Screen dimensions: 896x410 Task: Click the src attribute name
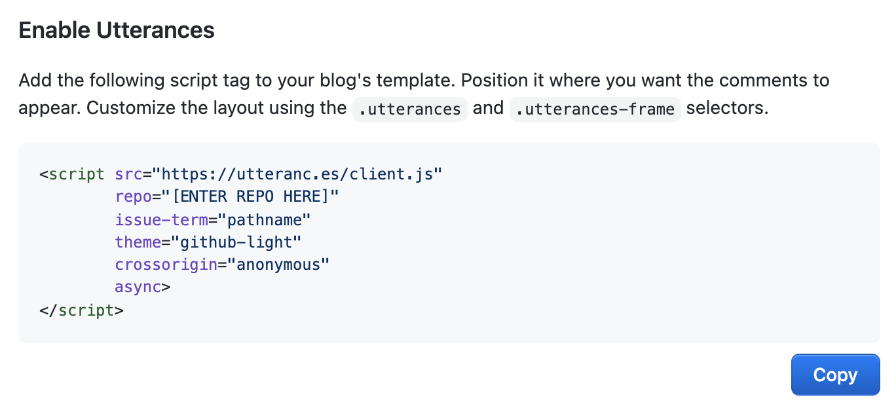128,174
